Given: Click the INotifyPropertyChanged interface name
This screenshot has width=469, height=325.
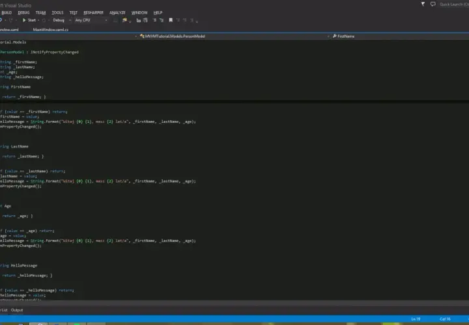Looking at the screenshot, I should (55, 52).
